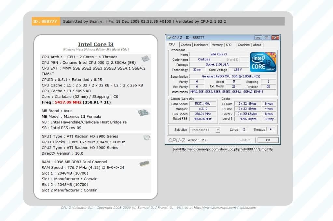Image resolution: width=333 pixels, height=221 pixels.
Task: Click the RAM stick icon beside RAM info
Action: (x=145, y=163)
